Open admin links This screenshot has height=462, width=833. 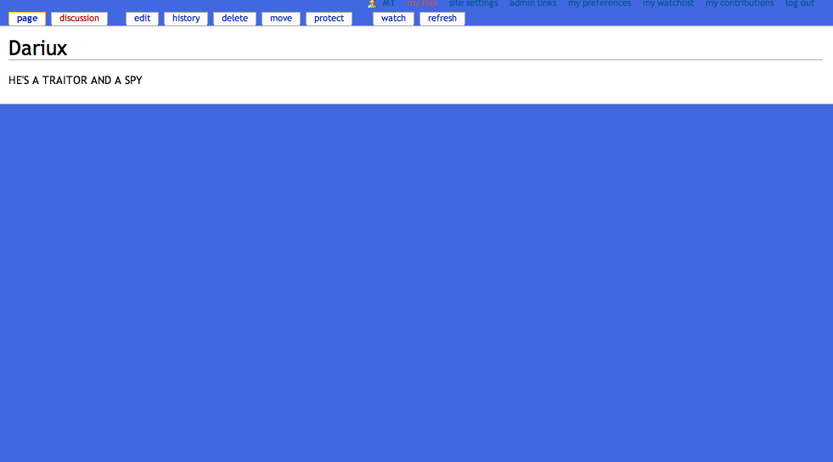[533, 3]
